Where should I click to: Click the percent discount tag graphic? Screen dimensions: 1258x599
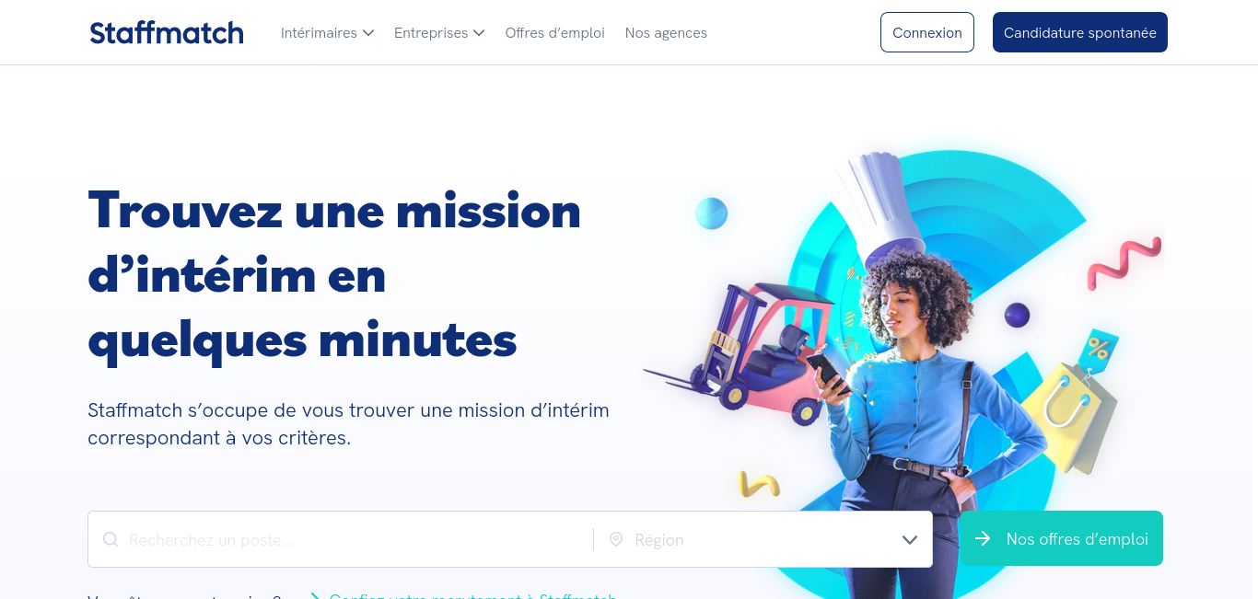tap(1099, 348)
